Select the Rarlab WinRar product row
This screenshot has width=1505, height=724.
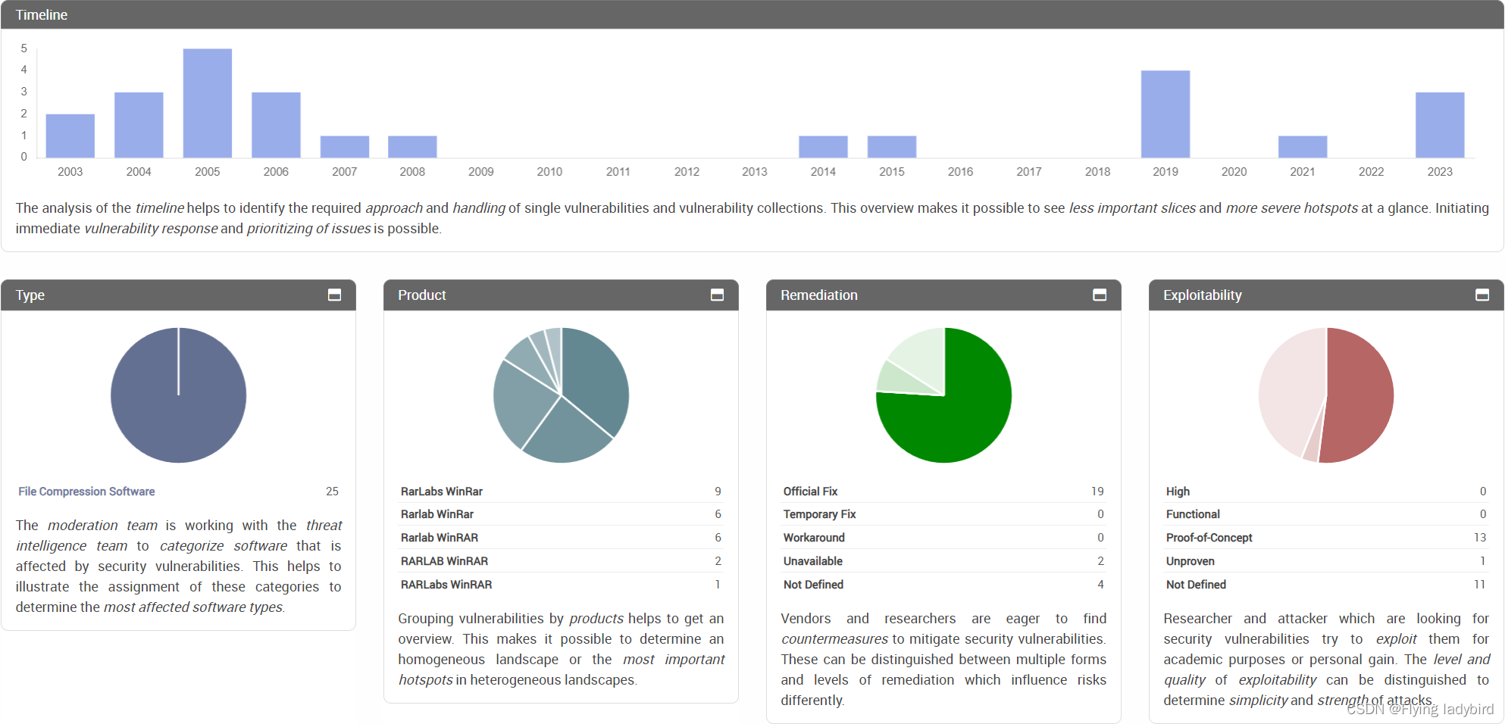coord(561,514)
